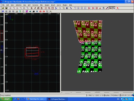Click the blue spiral icon on lower toolbar

[3, 11]
